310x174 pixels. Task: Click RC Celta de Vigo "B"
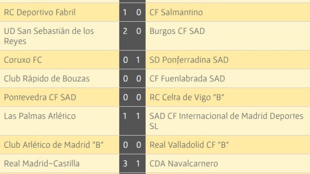point(187,97)
